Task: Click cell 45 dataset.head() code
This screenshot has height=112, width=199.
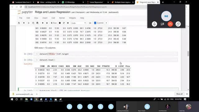Action: pos(106,60)
